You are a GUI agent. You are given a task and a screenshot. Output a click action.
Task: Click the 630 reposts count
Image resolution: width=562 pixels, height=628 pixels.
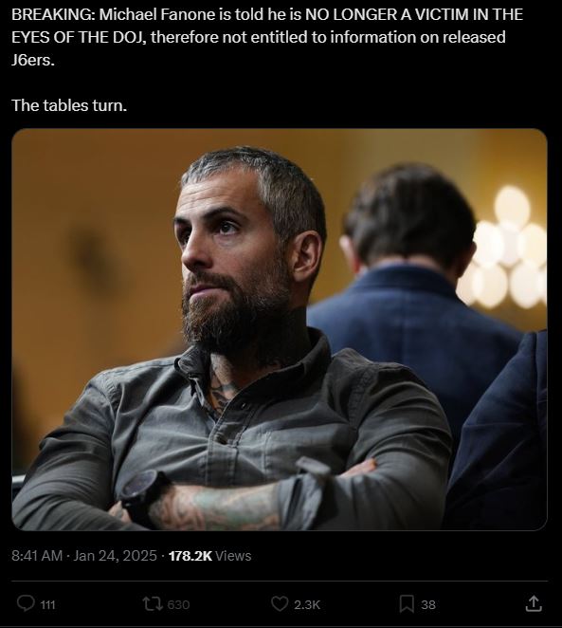click(178, 604)
